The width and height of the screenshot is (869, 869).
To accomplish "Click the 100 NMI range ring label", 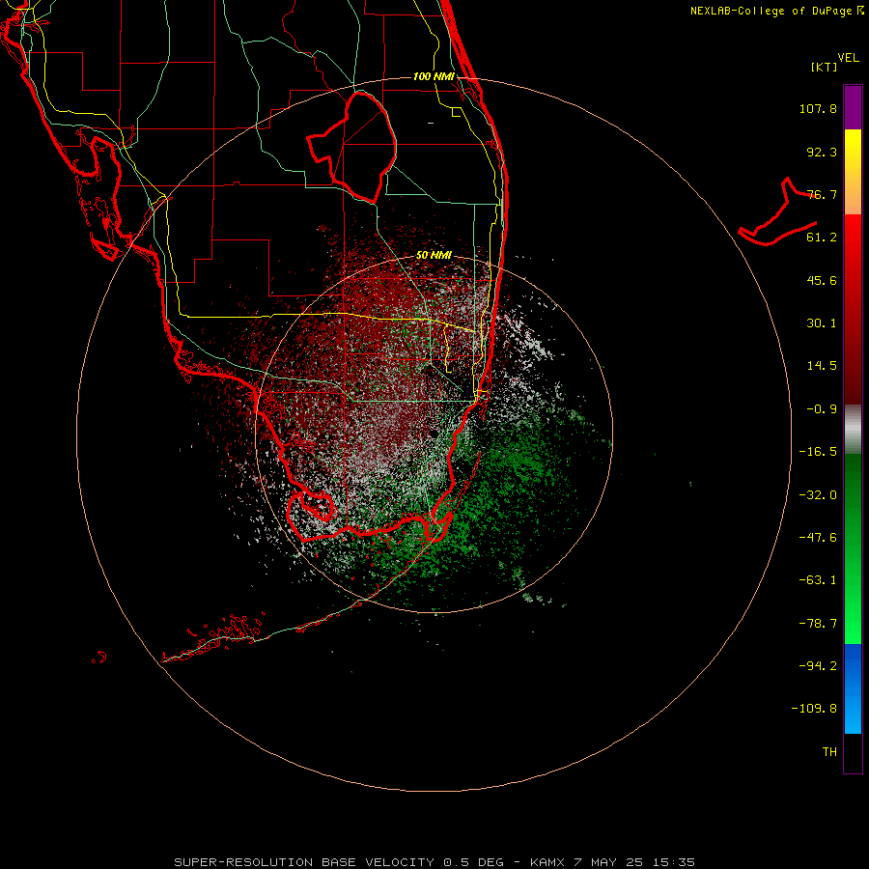I will pyautogui.click(x=434, y=76).
